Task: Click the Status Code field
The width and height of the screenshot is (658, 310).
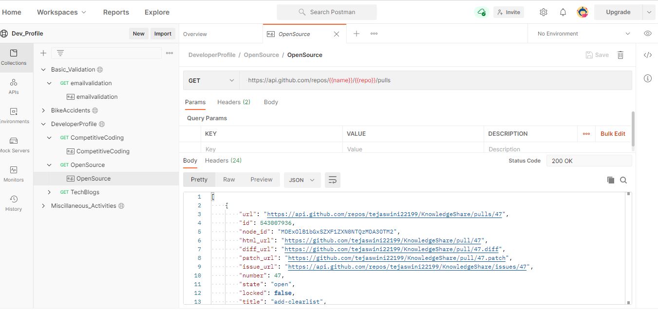Action: click(x=589, y=161)
